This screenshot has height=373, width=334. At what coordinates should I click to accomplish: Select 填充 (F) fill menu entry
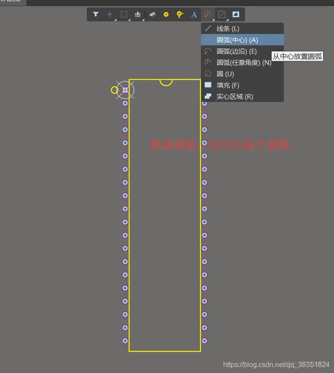[x=242, y=85]
